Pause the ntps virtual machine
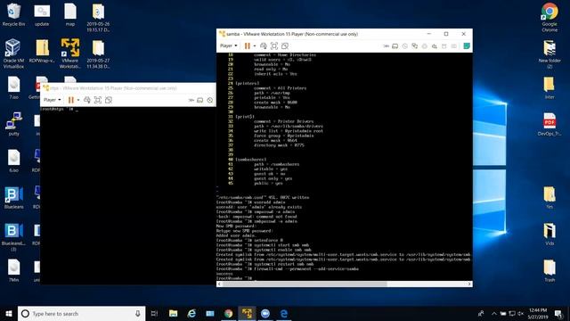 [x=71, y=100]
